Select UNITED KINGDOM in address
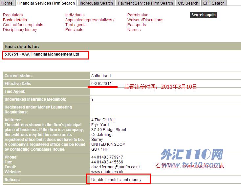Screen dimensions: 241x185 pyautogui.click(x=108, y=144)
